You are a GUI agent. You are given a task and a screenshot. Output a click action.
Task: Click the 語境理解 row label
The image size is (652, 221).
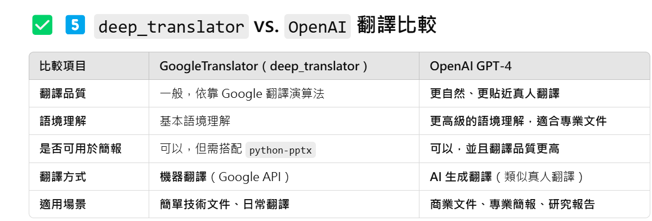(x=63, y=121)
